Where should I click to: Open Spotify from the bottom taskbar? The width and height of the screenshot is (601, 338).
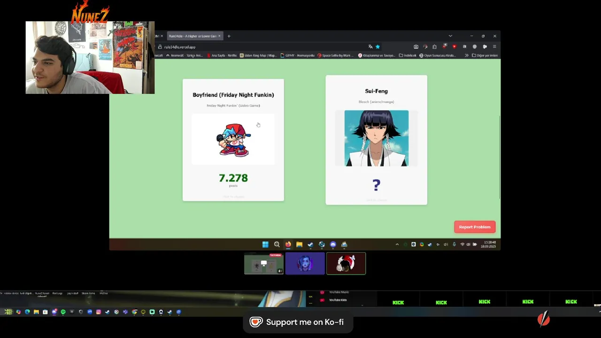pyautogui.click(x=63, y=312)
